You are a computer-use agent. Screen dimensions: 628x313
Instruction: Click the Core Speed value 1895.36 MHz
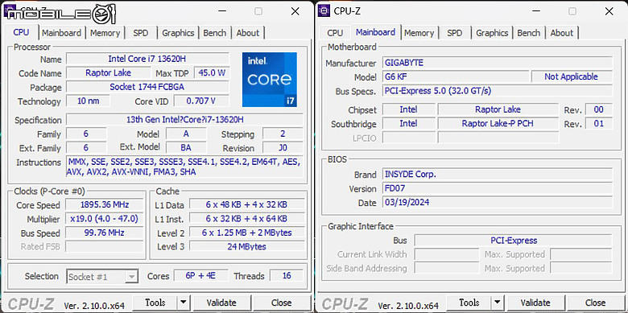(104, 204)
